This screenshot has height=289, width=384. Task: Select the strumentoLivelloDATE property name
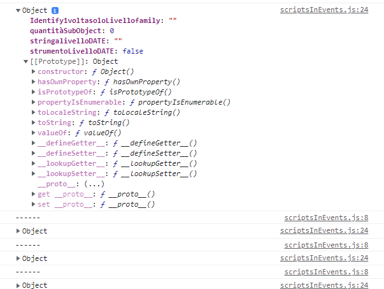tap(72, 51)
